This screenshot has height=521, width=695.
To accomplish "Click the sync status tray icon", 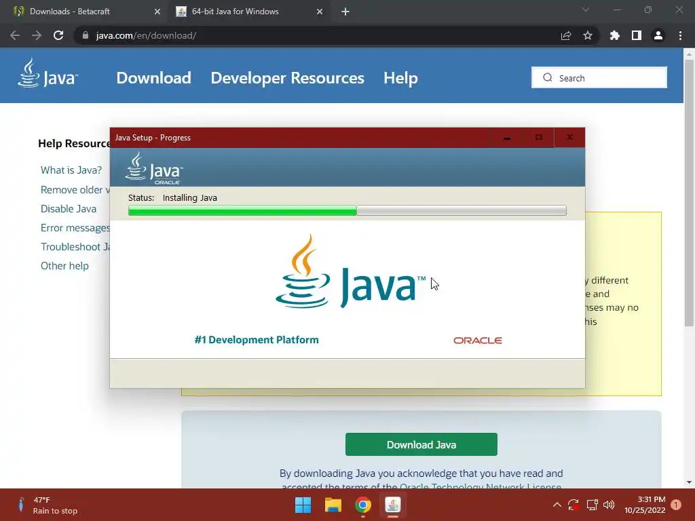I will pos(574,505).
